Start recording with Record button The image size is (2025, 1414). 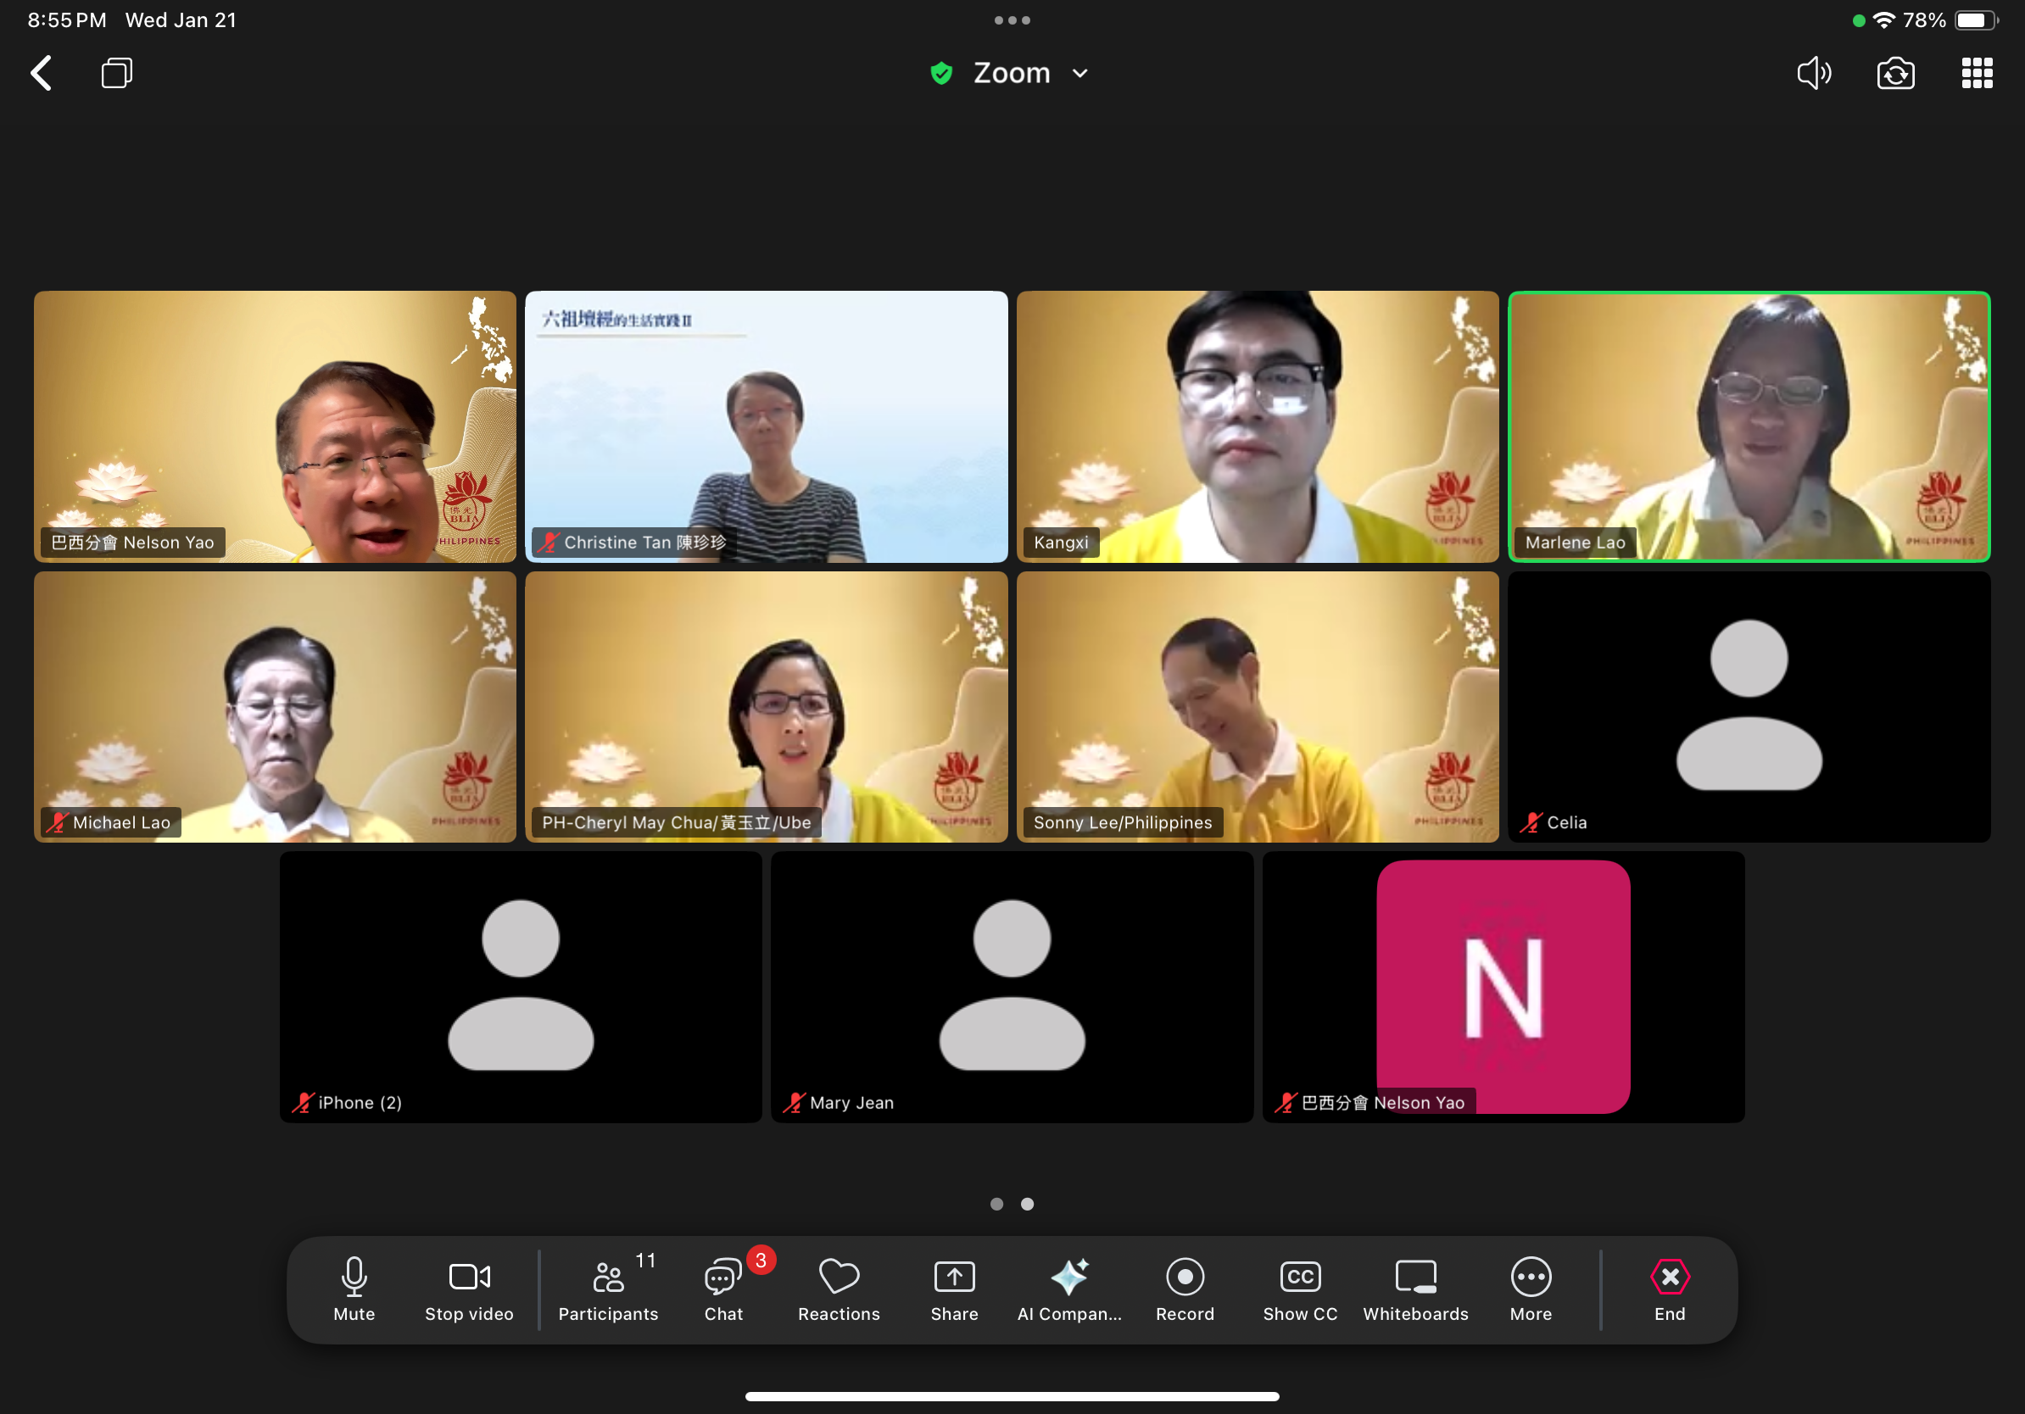pos(1185,1288)
